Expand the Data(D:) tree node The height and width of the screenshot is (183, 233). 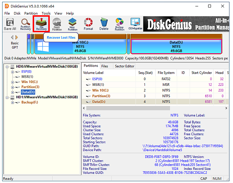(x=12, y=92)
